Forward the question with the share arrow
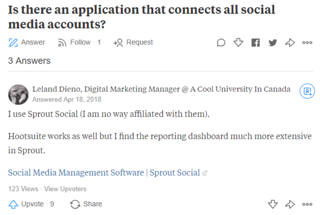 tap(290, 42)
